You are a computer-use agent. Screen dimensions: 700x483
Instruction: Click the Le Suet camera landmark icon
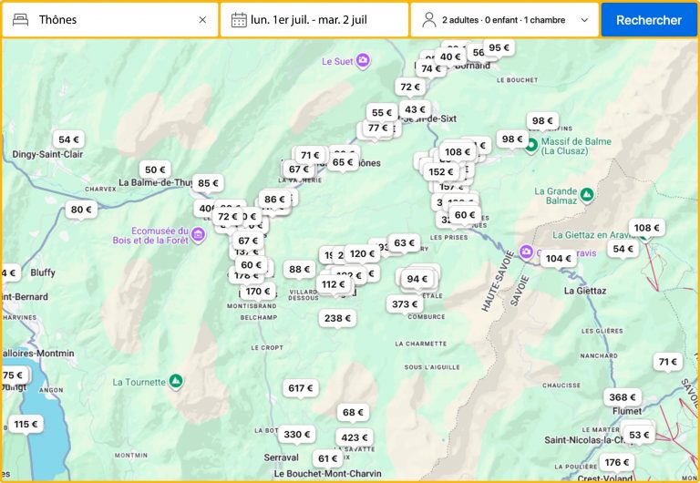coord(363,61)
